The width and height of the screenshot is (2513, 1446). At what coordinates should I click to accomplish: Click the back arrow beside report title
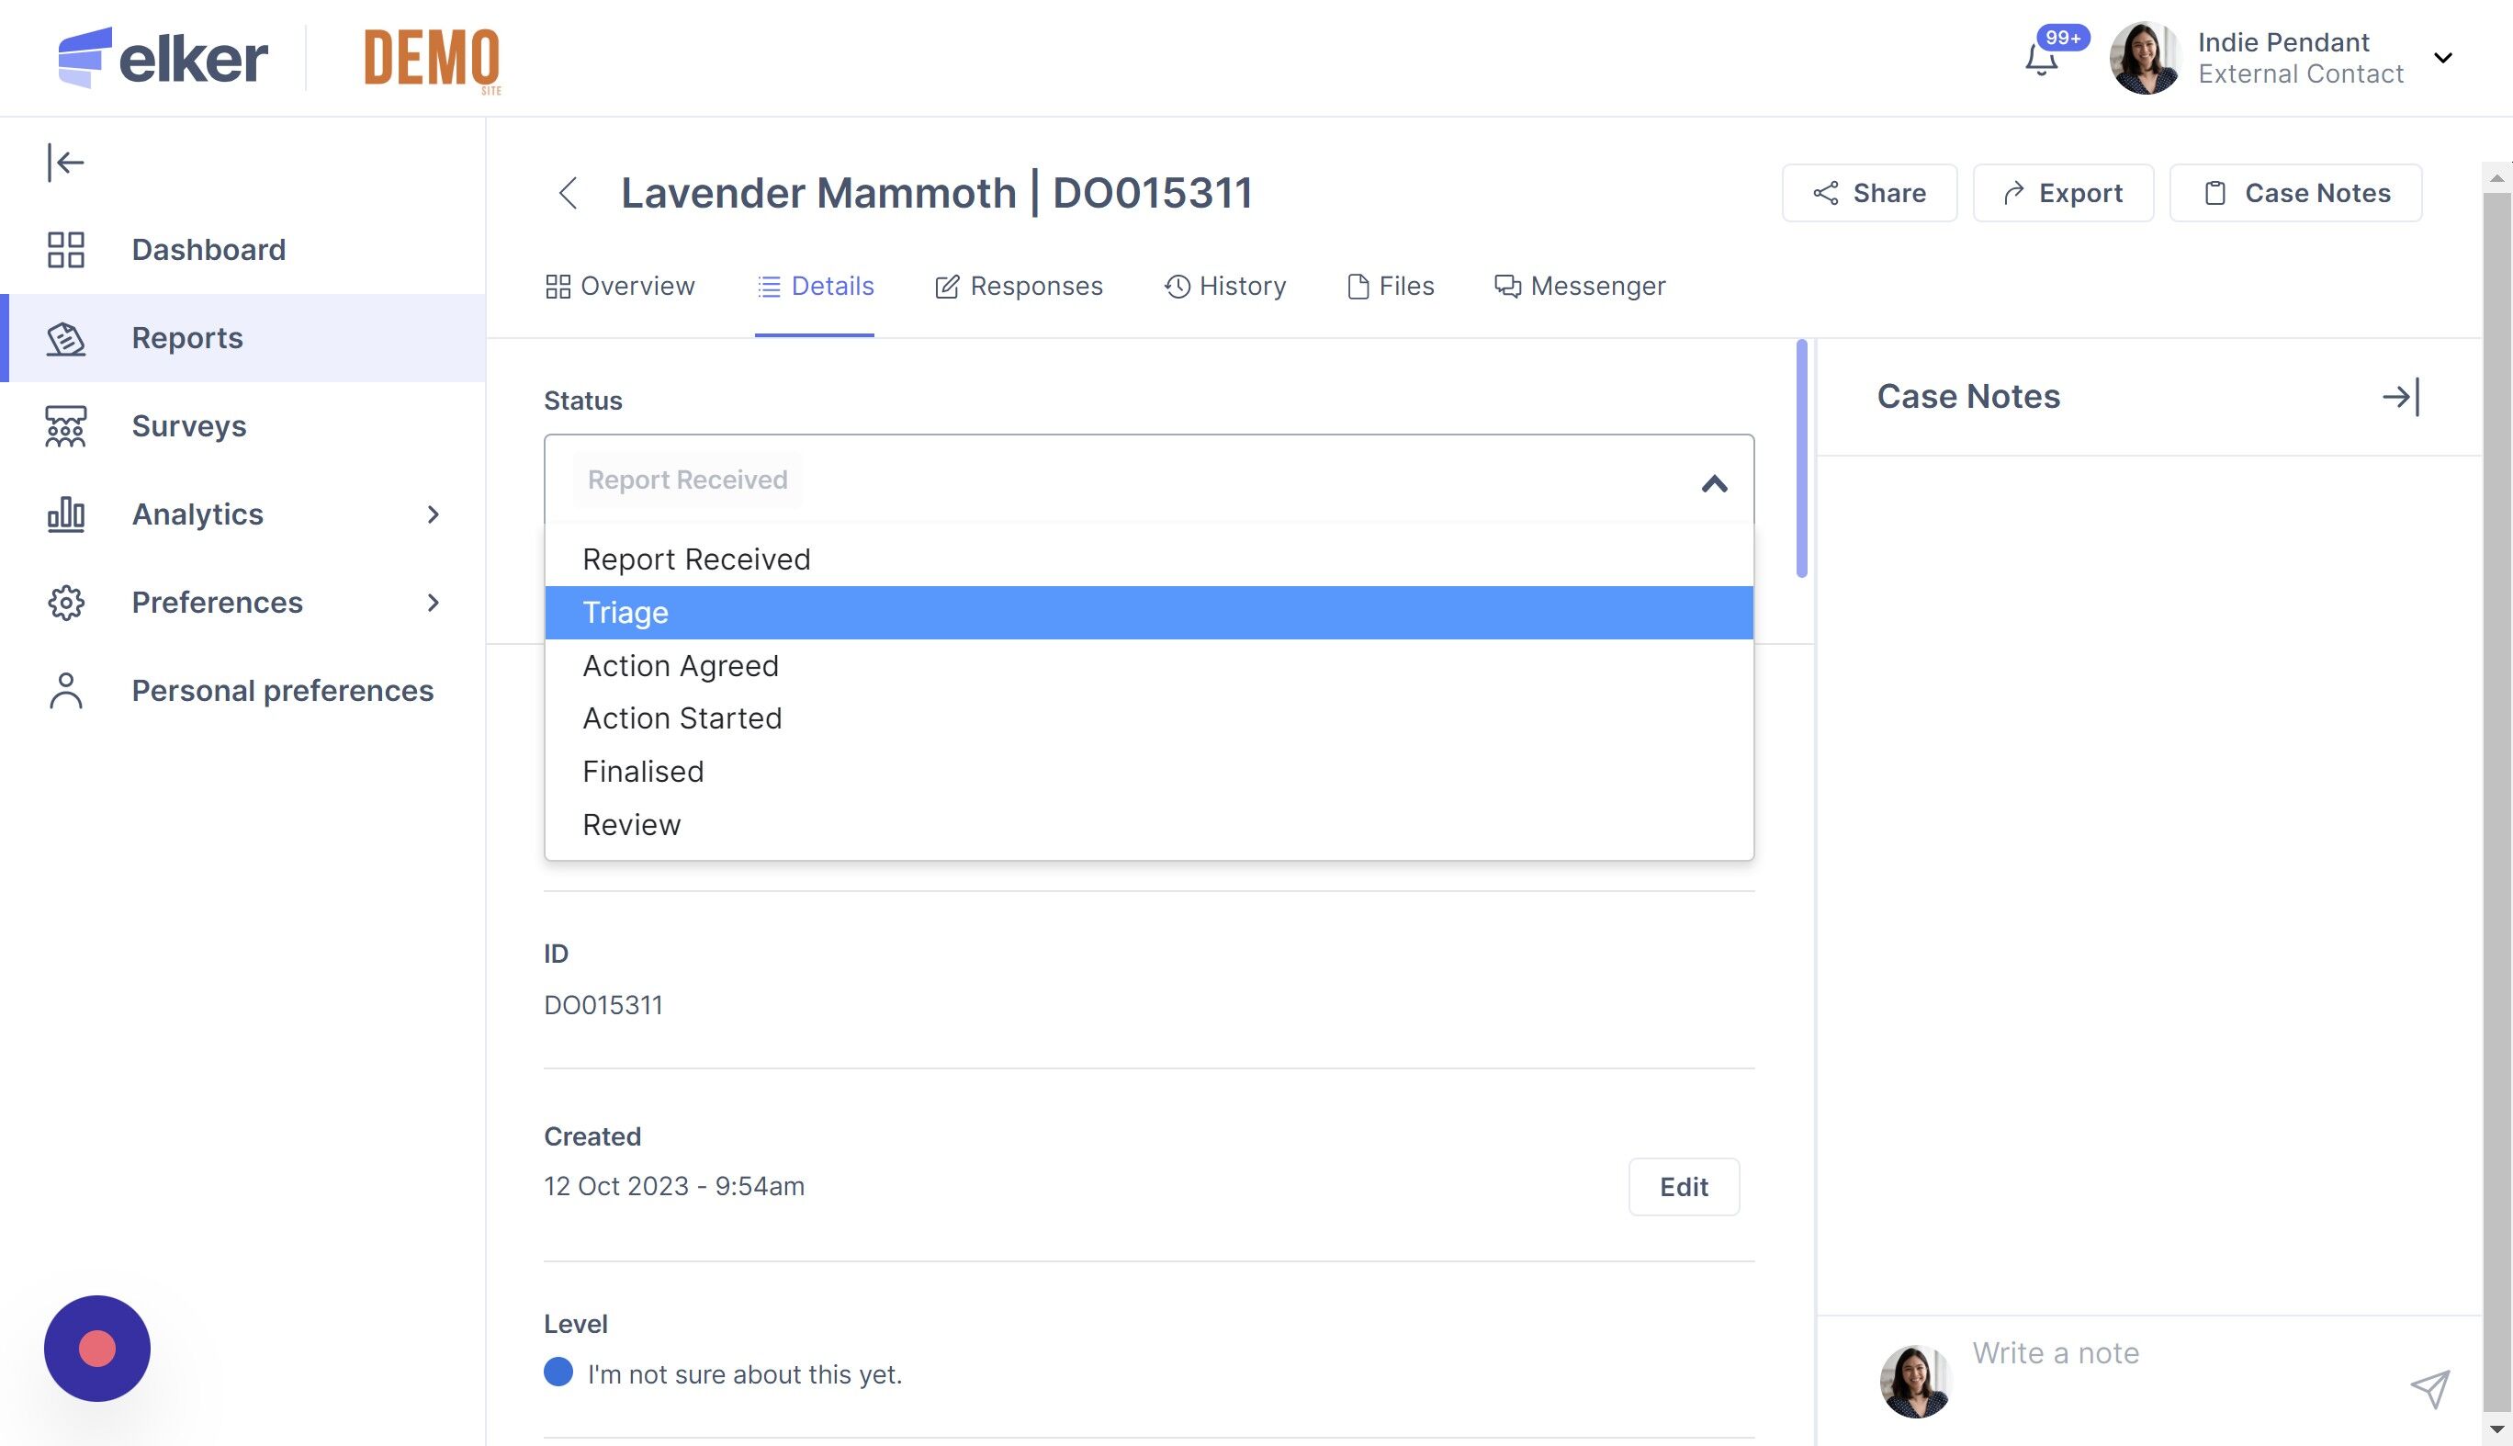tap(568, 193)
